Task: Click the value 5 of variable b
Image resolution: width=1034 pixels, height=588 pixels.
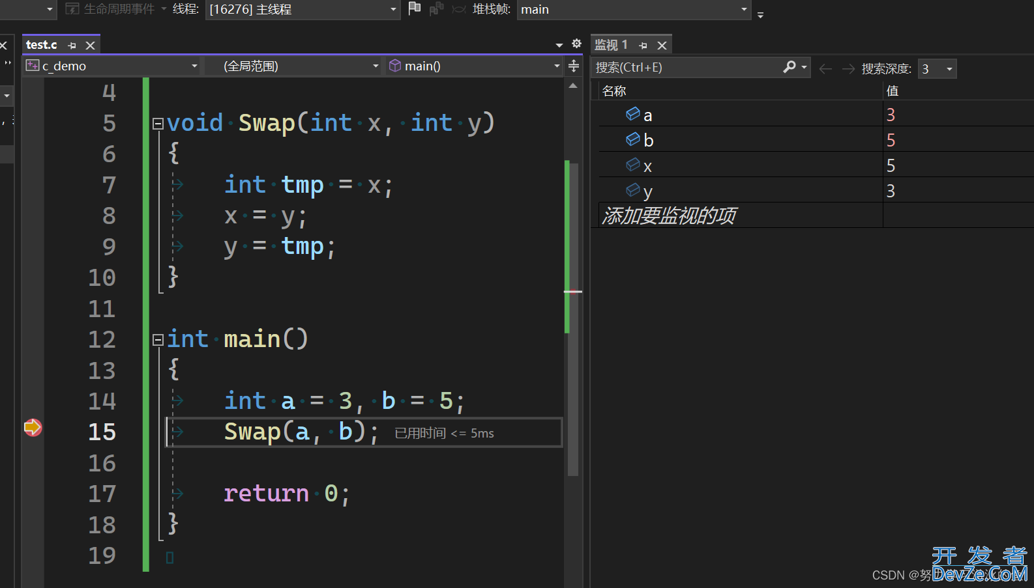Action: tap(891, 141)
